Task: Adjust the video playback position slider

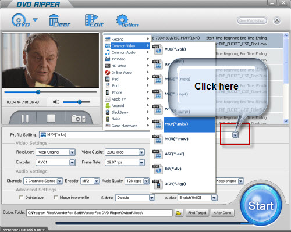Action: [38, 92]
